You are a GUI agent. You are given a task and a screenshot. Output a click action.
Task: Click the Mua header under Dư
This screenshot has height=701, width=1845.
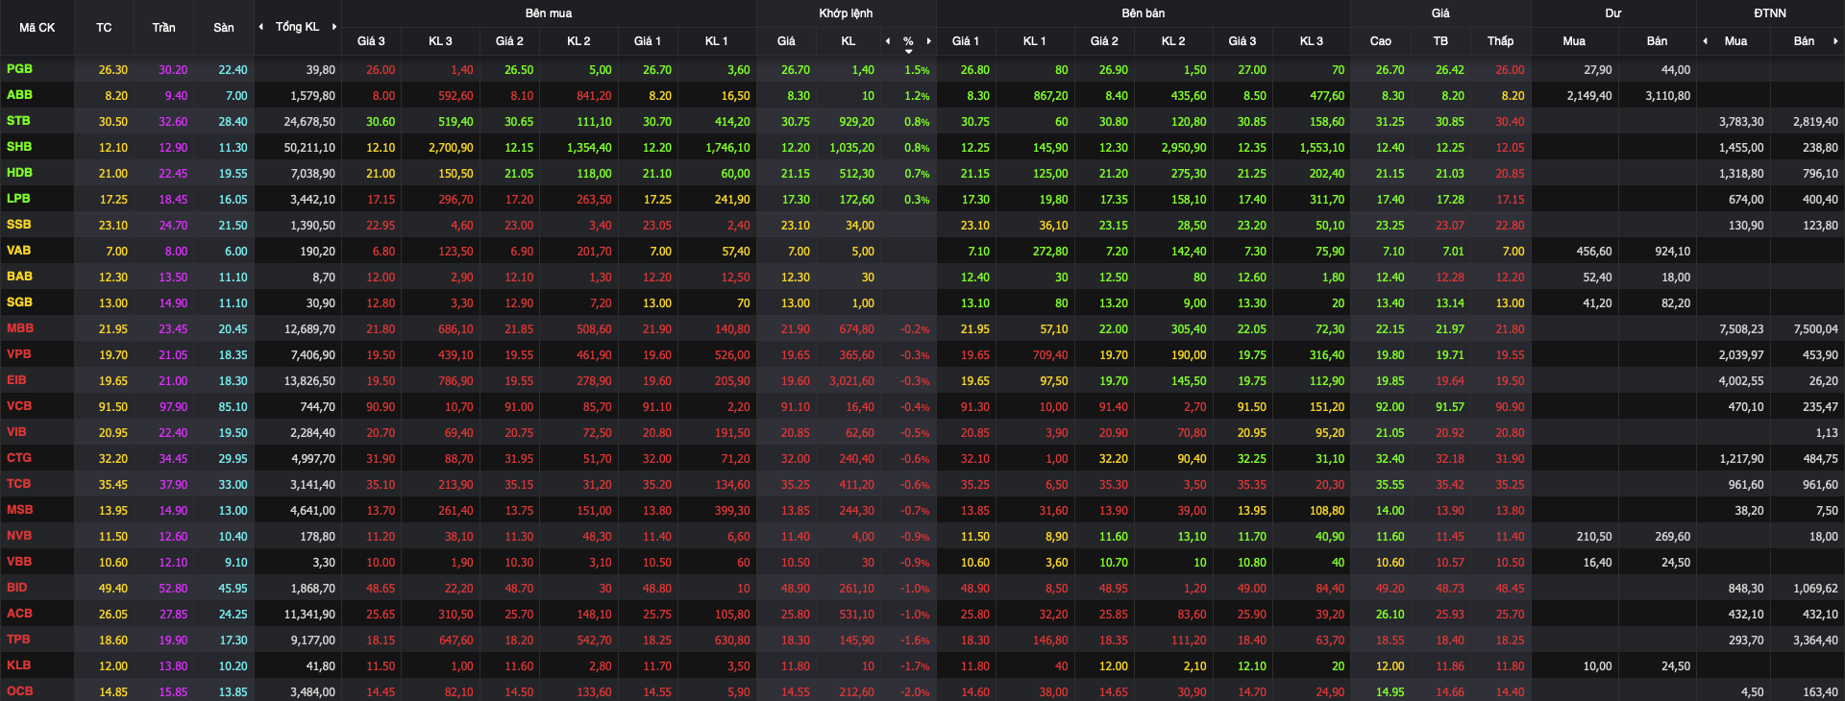[1574, 41]
